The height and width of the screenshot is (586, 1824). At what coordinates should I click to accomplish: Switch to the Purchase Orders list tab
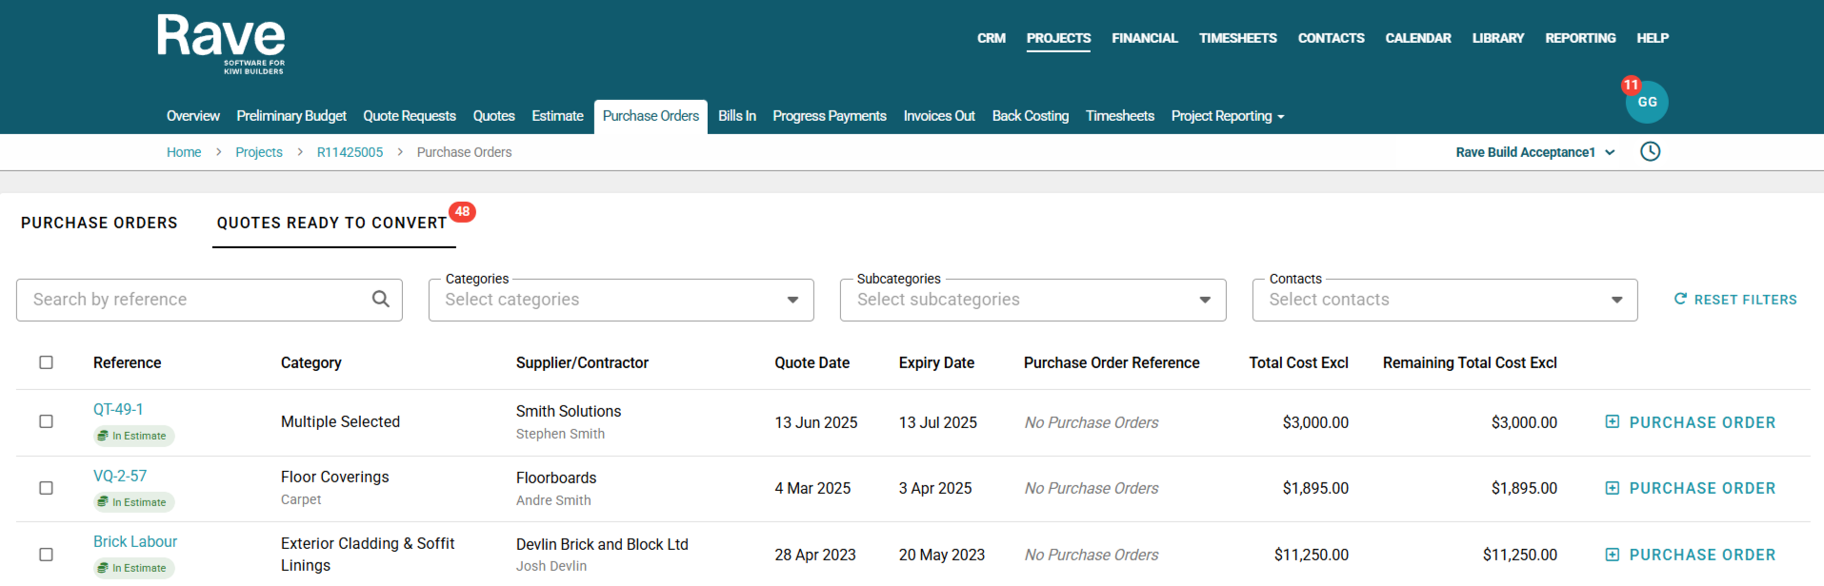click(99, 223)
